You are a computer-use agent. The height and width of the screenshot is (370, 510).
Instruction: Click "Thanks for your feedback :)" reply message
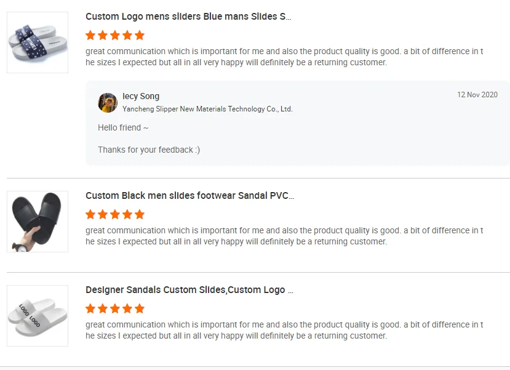(149, 150)
